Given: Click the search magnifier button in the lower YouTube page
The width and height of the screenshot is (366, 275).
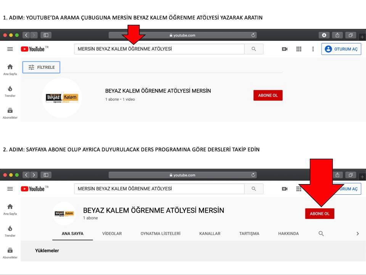Looking at the screenshot, I should click(254, 189).
